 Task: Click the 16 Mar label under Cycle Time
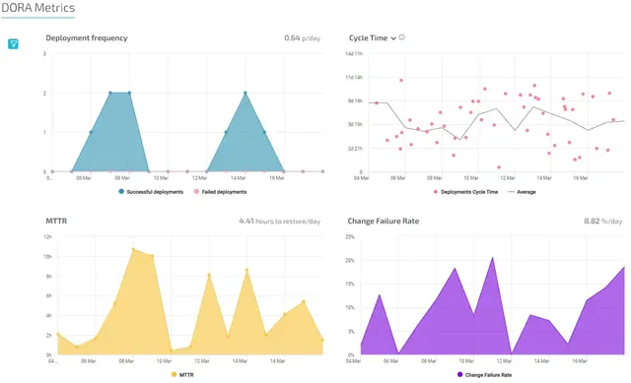(x=581, y=177)
